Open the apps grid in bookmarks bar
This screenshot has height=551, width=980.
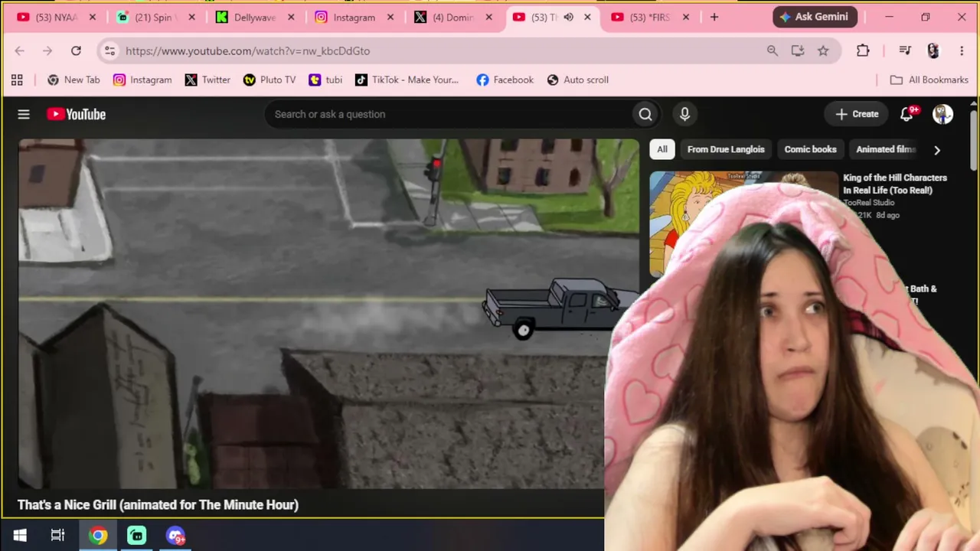17,80
